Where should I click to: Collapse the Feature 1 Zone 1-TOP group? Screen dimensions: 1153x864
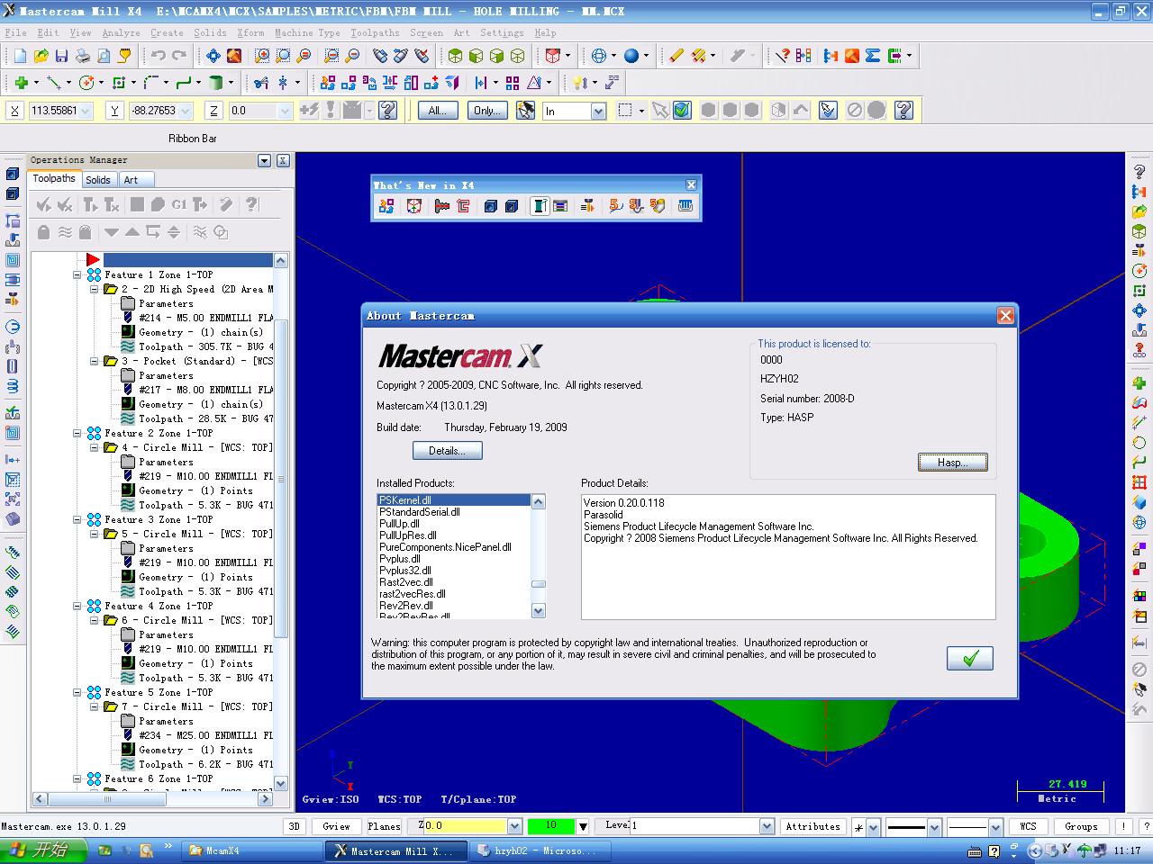77,274
